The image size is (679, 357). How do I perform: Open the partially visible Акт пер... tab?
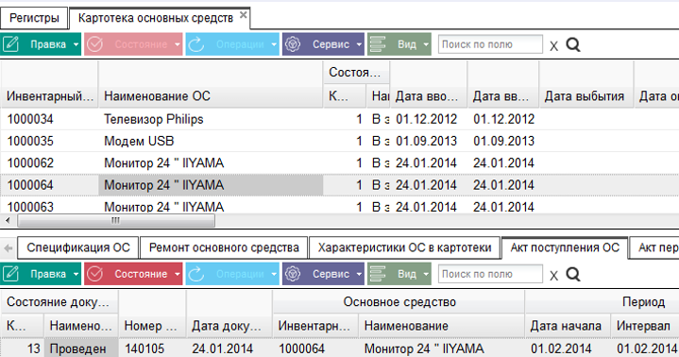[x=654, y=247]
